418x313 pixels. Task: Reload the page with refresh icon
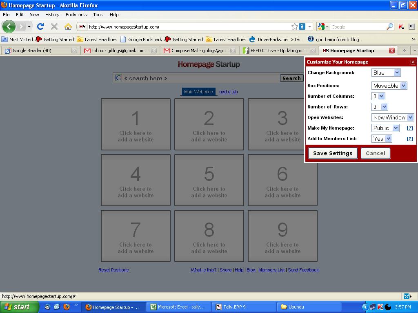[x=40, y=26]
